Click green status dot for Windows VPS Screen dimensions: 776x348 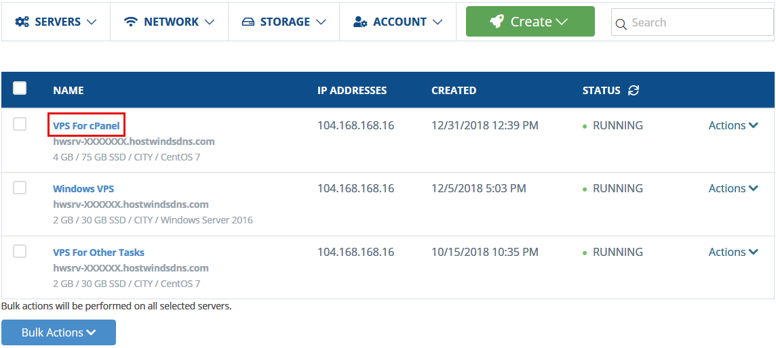pos(585,189)
